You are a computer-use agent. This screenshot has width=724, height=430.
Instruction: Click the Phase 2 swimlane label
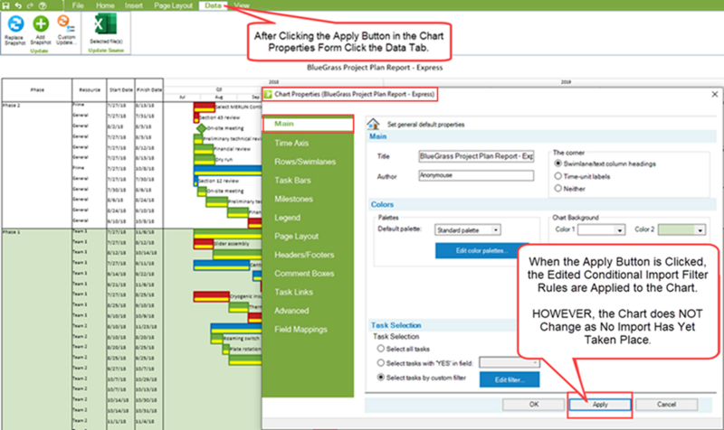[x=12, y=106]
